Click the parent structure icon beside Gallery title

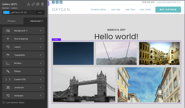coord(29,4)
